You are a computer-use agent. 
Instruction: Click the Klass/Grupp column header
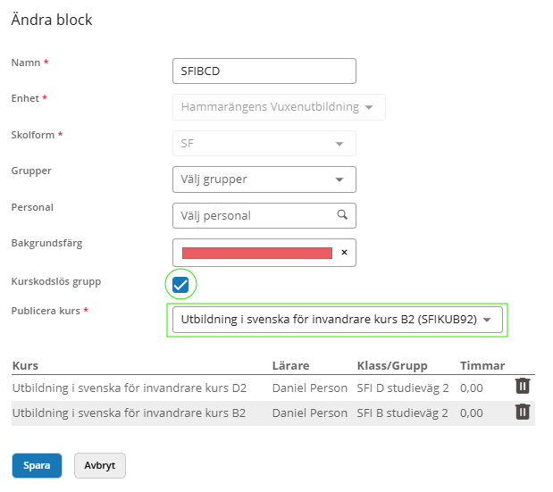click(391, 365)
